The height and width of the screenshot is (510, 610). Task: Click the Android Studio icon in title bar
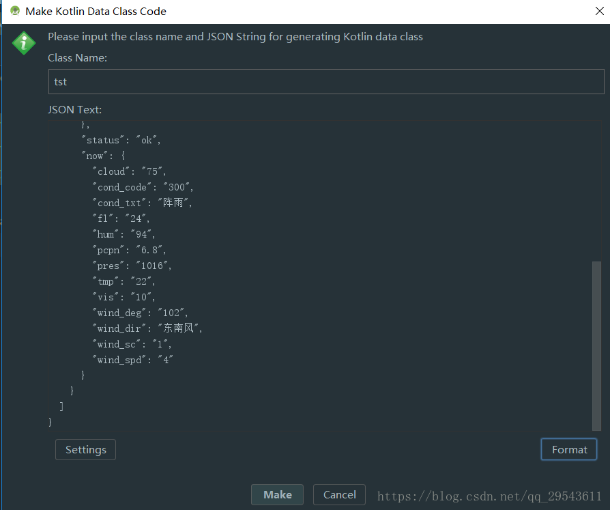pyautogui.click(x=15, y=12)
